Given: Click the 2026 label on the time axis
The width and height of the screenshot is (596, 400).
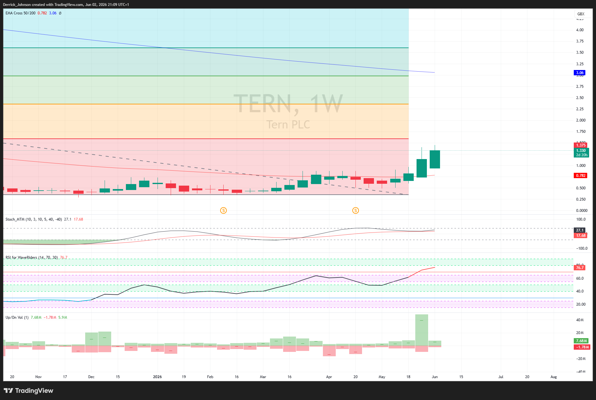Looking at the screenshot, I should [158, 377].
